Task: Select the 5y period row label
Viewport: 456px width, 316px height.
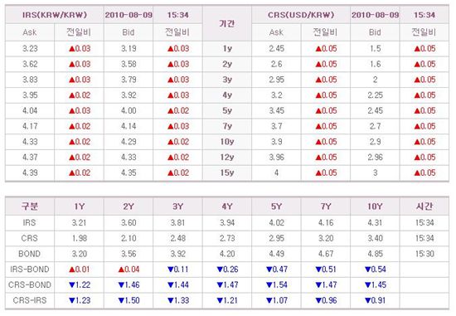Action: tap(227, 110)
